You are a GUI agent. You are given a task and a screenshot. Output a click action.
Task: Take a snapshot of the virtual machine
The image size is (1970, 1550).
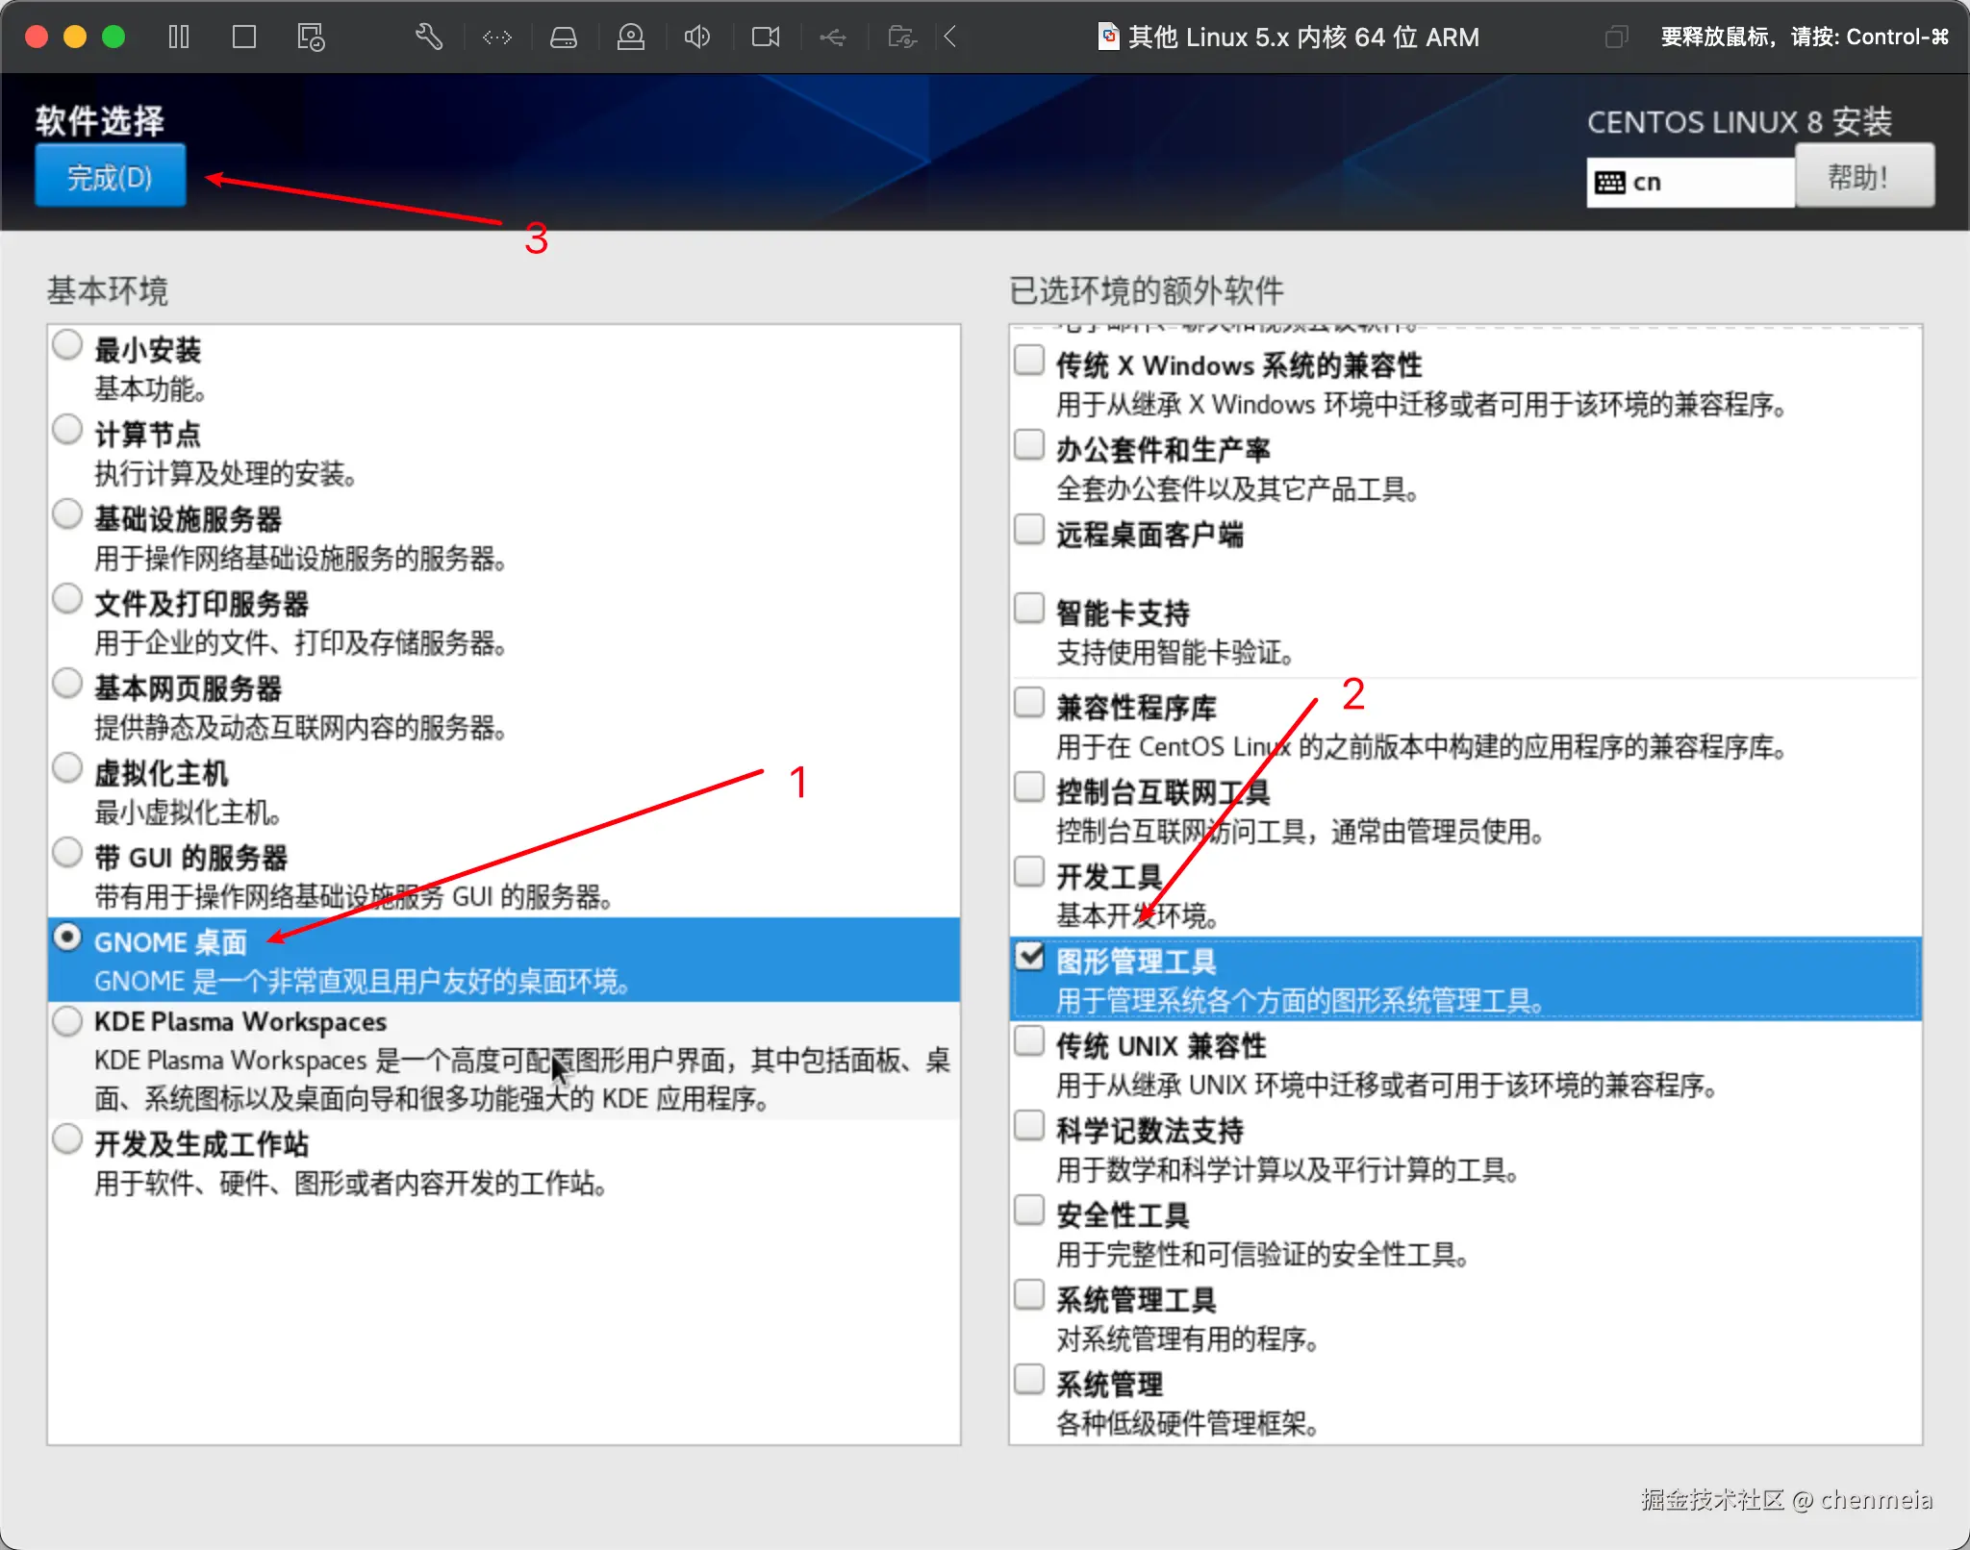tap(310, 37)
